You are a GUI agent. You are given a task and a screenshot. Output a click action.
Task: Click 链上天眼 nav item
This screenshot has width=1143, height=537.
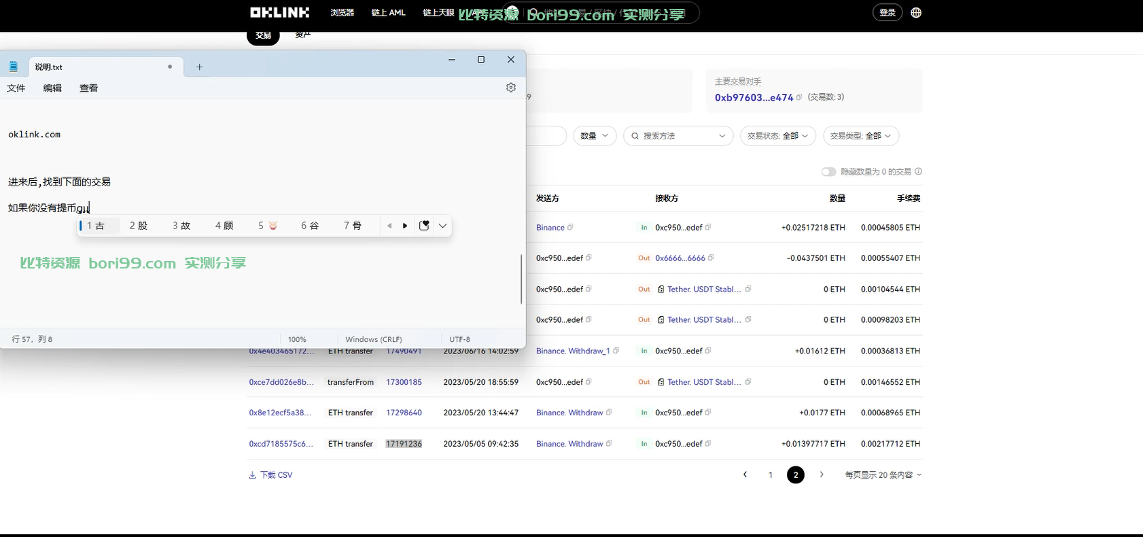(x=438, y=12)
